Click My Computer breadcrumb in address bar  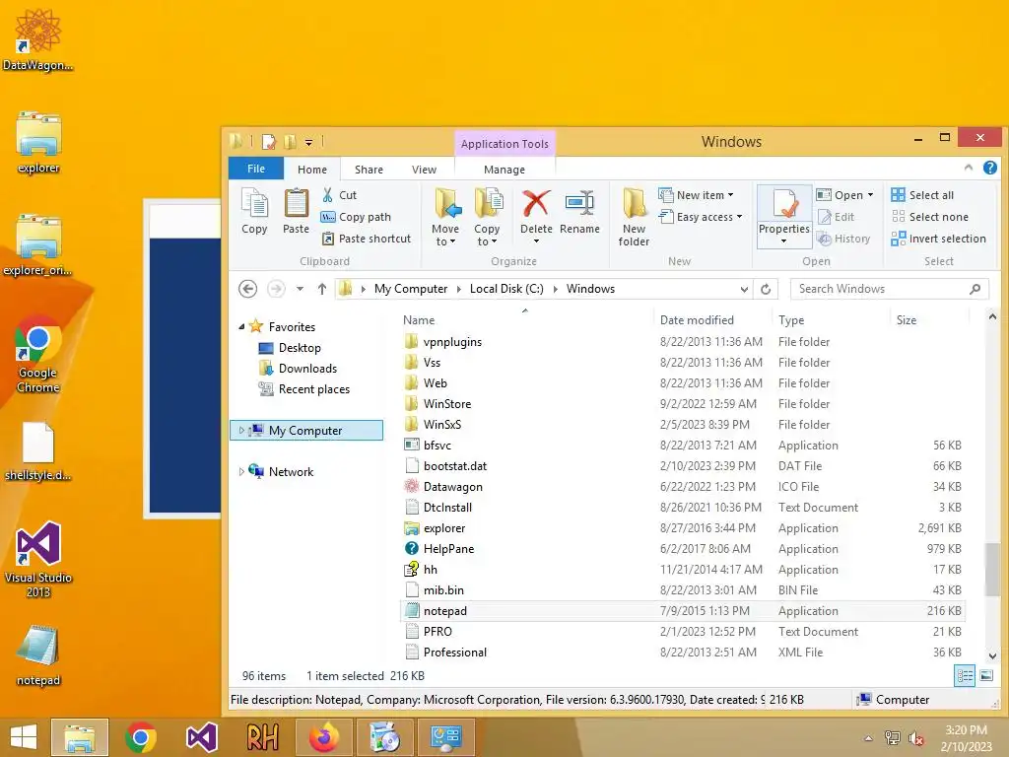[411, 289]
